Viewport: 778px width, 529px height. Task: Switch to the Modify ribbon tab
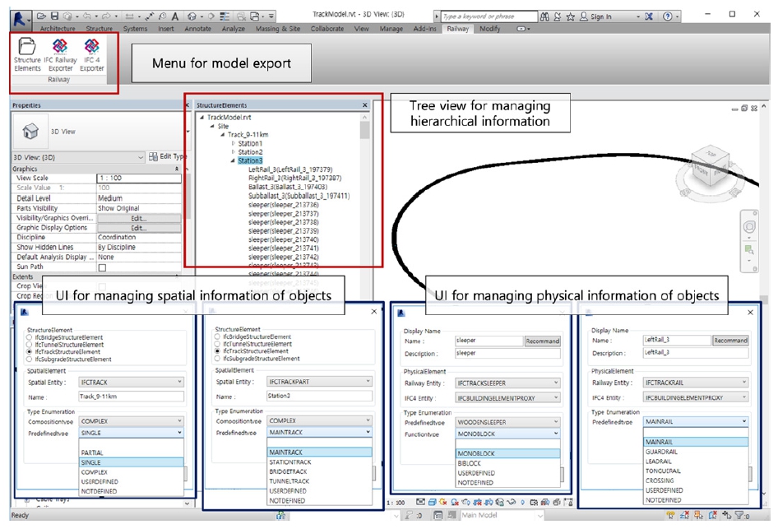pos(489,29)
